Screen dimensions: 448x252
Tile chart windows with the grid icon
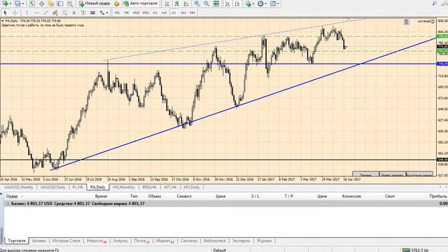click(216, 3)
